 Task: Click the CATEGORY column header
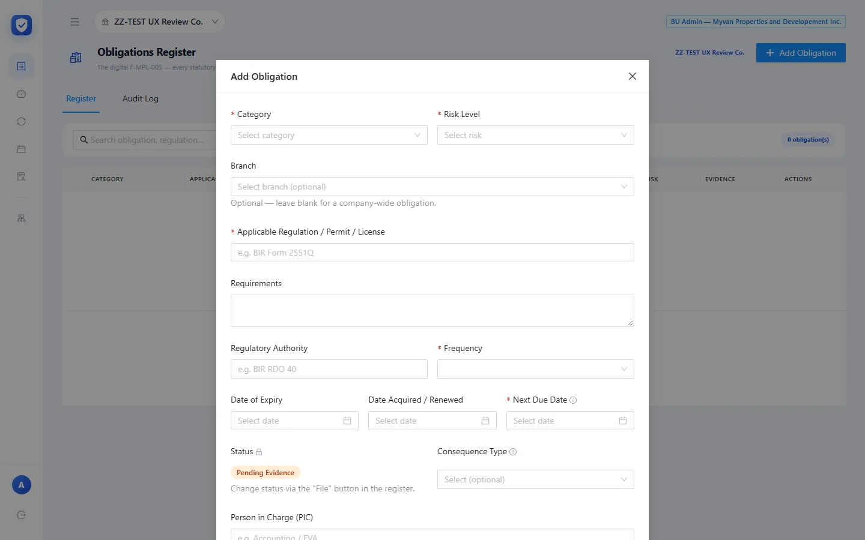(x=108, y=179)
